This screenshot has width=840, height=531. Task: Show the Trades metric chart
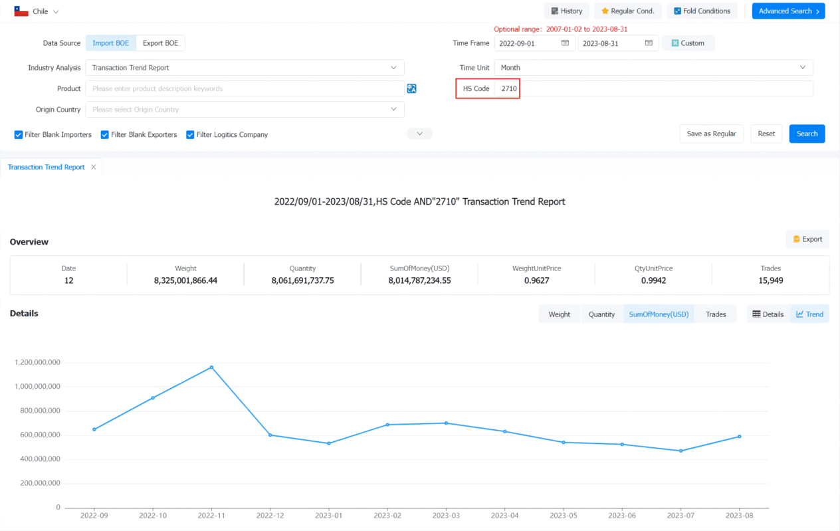[716, 314]
